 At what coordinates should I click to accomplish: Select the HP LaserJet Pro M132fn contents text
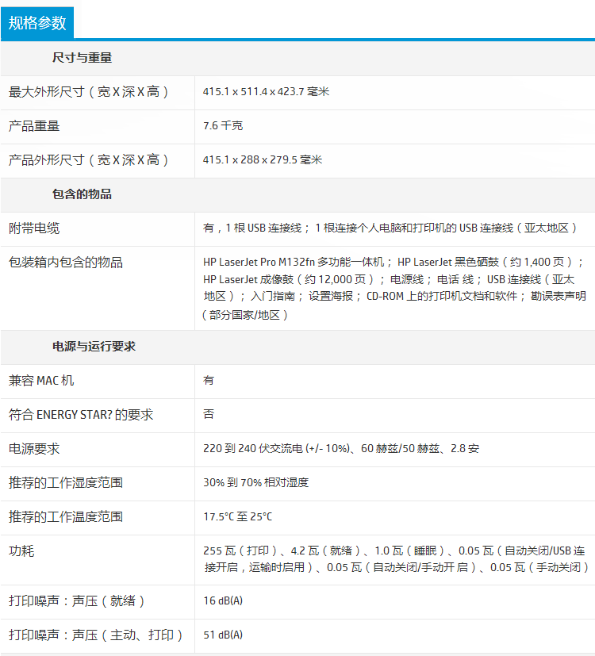(394, 288)
